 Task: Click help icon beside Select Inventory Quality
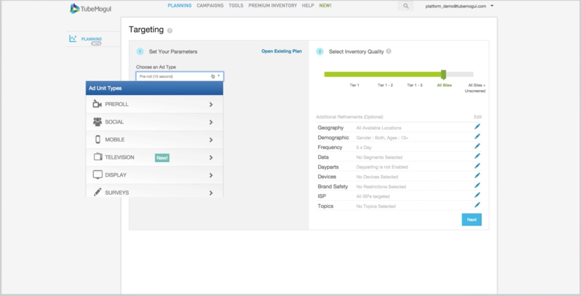(388, 51)
